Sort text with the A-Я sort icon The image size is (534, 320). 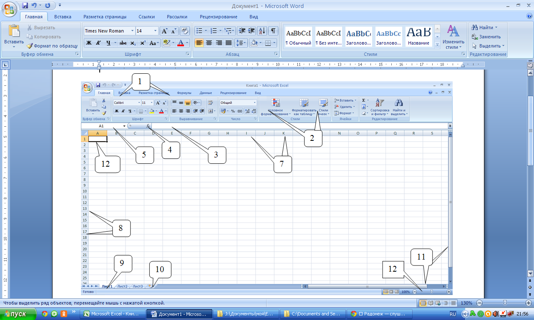tap(262, 31)
